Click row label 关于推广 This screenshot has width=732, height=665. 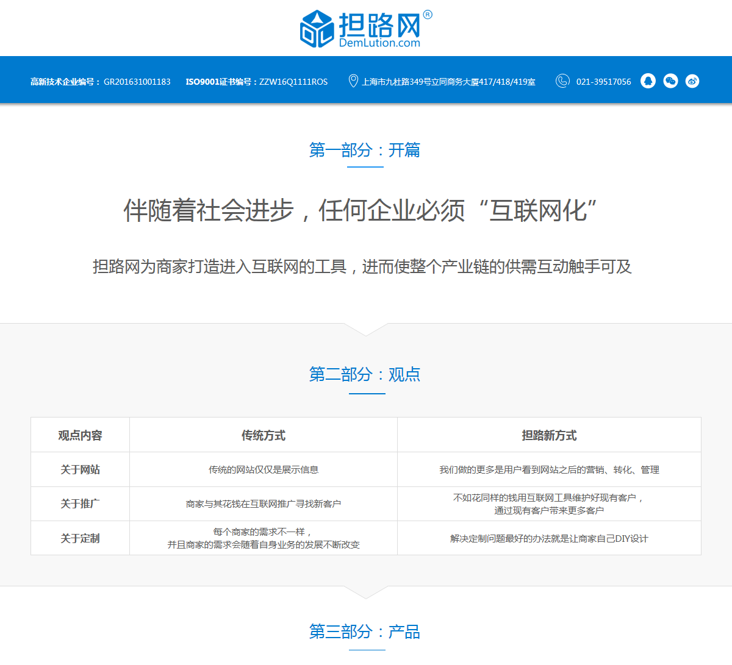80,503
